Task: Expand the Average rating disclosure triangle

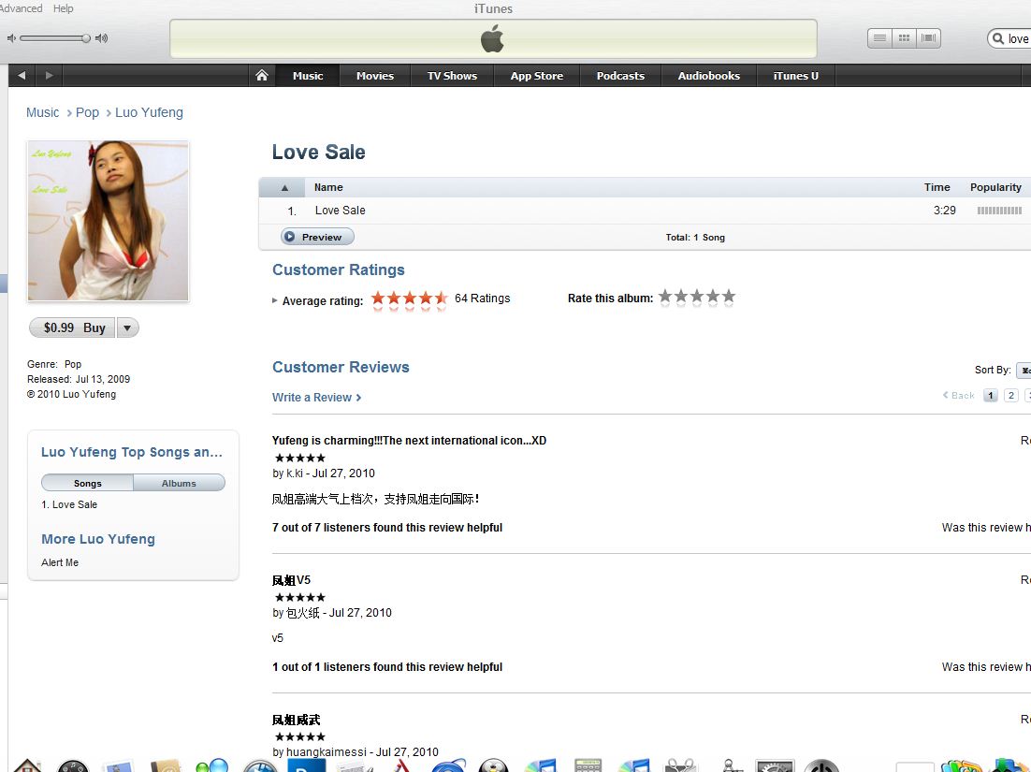Action: point(275,300)
